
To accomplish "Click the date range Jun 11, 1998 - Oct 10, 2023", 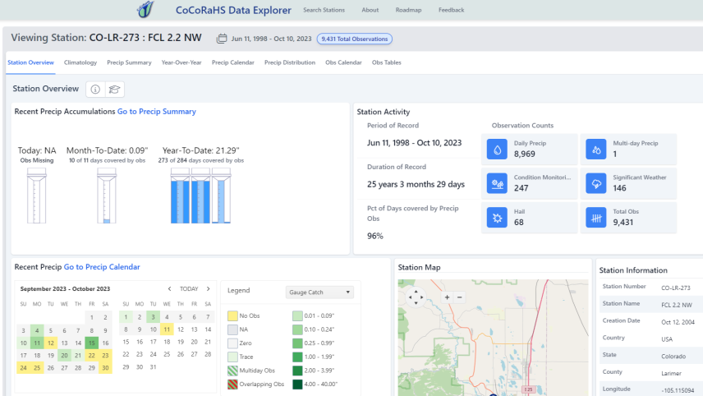I will click(x=271, y=39).
